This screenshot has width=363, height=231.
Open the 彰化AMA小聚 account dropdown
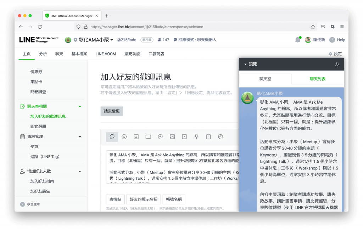tap(112, 40)
